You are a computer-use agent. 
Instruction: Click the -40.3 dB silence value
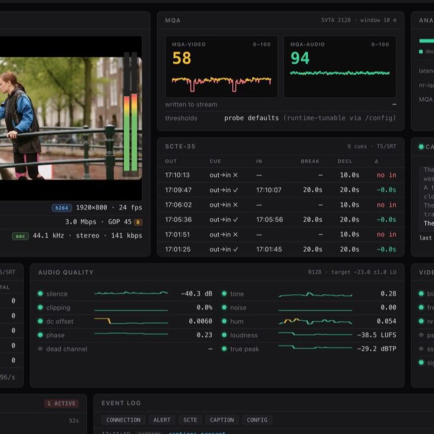(x=196, y=294)
